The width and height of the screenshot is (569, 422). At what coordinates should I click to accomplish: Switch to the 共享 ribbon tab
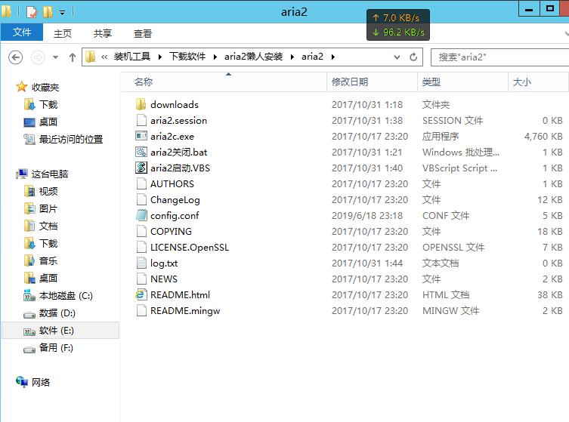coord(103,34)
